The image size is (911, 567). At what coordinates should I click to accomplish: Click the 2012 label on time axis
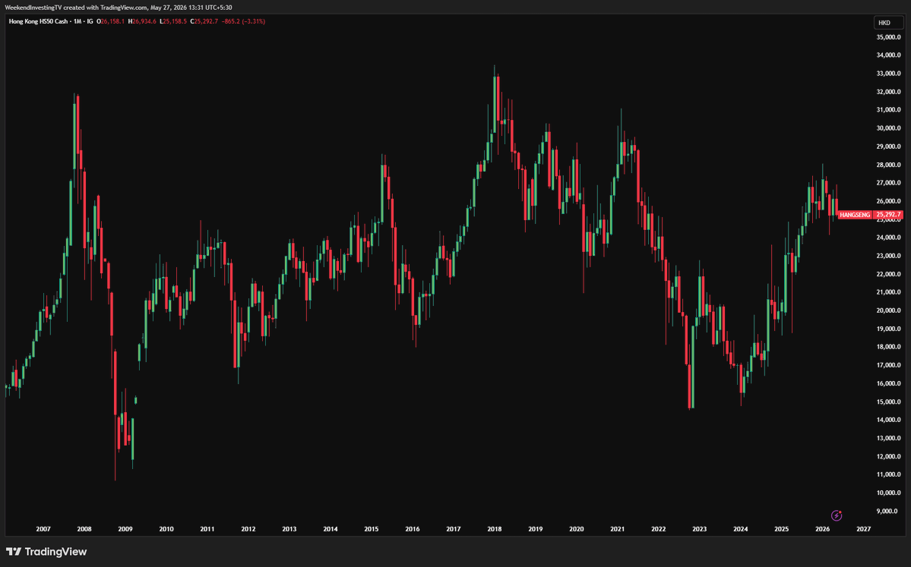click(x=248, y=529)
